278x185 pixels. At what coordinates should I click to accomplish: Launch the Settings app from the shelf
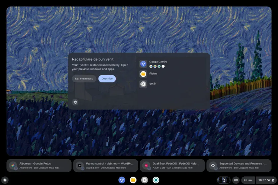[x=145, y=180]
